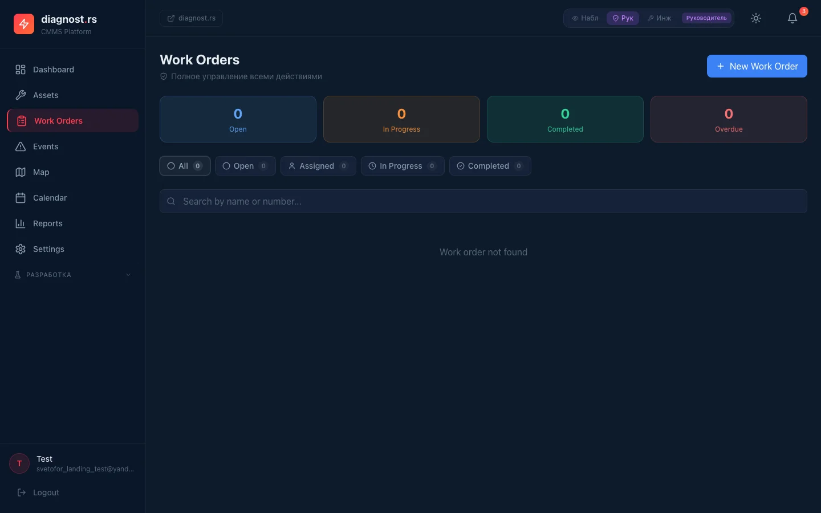Navigate to the Map view
Viewport: 821px width, 513px height.
[x=72, y=172]
